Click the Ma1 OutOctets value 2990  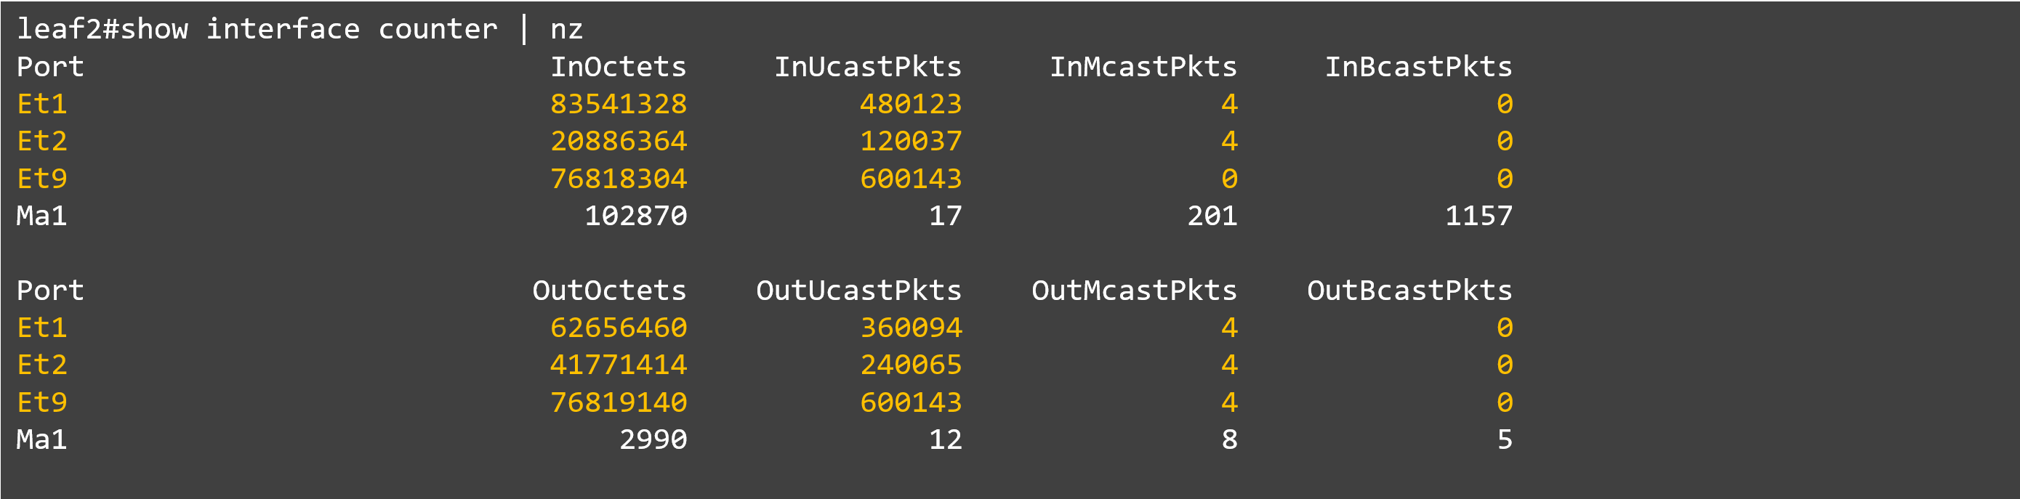653,439
